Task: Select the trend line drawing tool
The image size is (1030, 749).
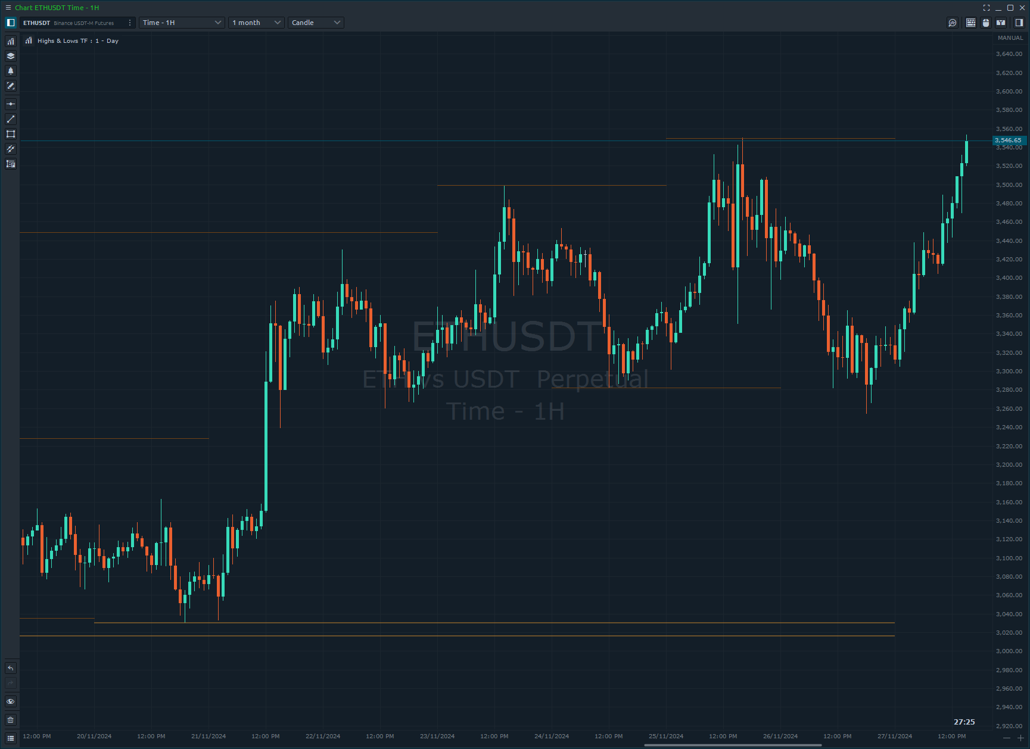Action: click(11, 119)
